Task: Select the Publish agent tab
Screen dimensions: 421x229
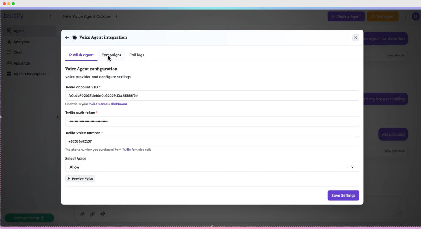Action: click(x=81, y=55)
